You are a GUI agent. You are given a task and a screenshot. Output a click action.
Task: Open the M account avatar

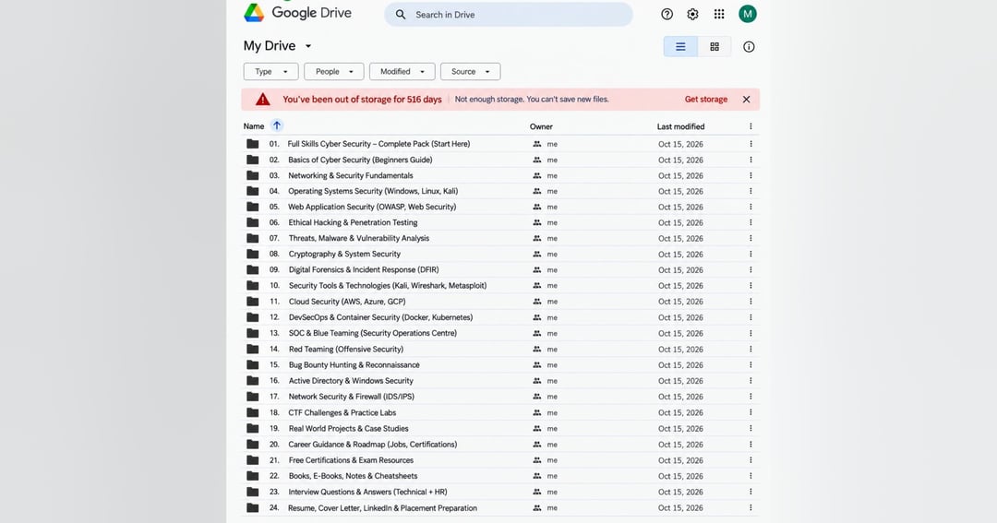(x=748, y=13)
